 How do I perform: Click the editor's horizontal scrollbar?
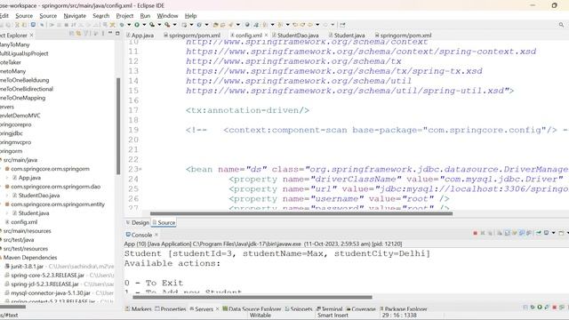click(x=301, y=213)
